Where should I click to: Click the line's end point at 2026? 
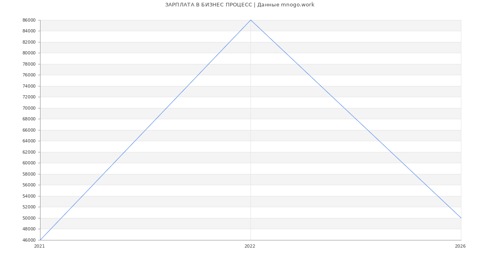click(x=461, y=218)
